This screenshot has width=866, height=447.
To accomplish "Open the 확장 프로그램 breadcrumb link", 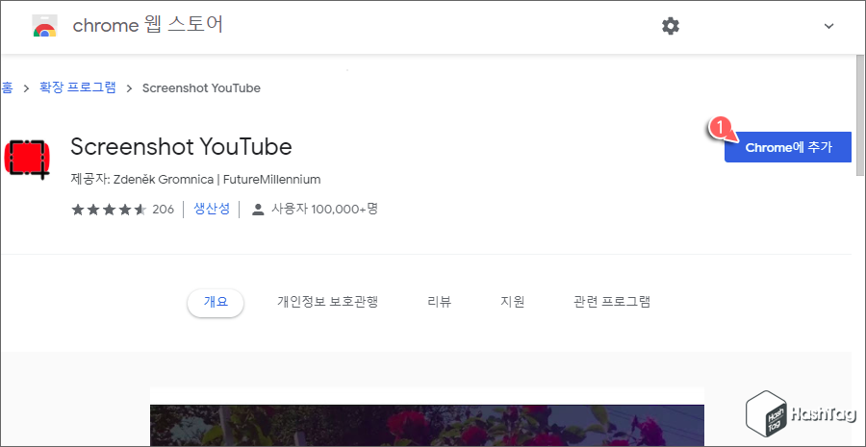I will pos(77,87).
